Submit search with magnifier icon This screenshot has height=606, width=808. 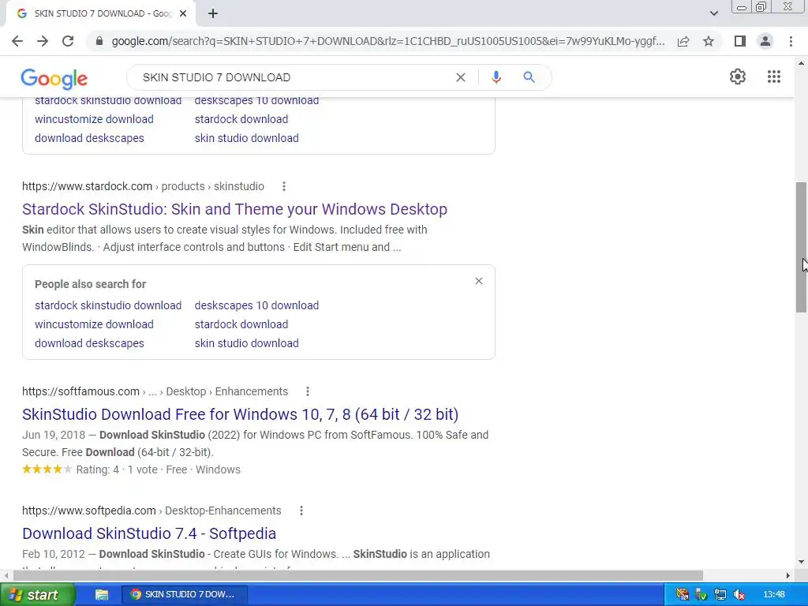pyautogui.click(x=529, y=77)
